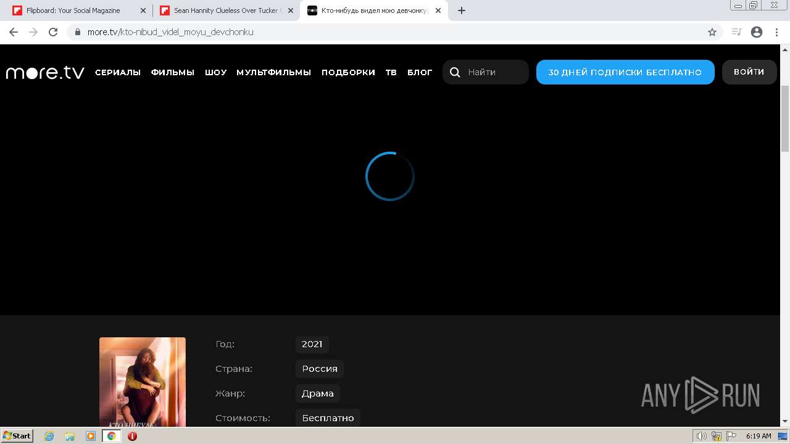Click the show desktop tray icon
Image resolution: width=790 pixels, height=444 pixels.
(x=783, y=436)
